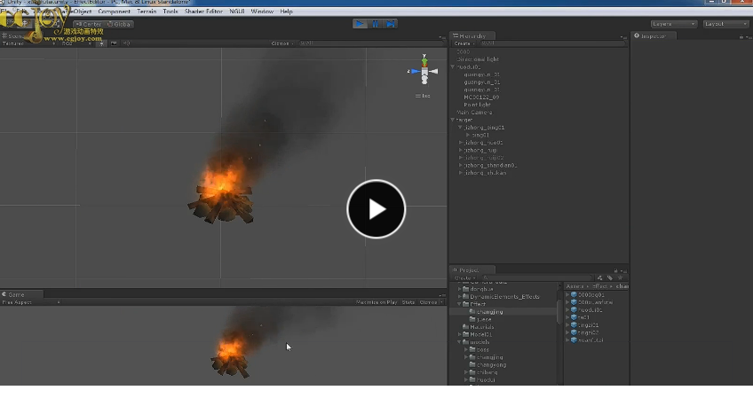
Task: Open the Scene view Gizmos dropdown
Action: click(282, 43)
